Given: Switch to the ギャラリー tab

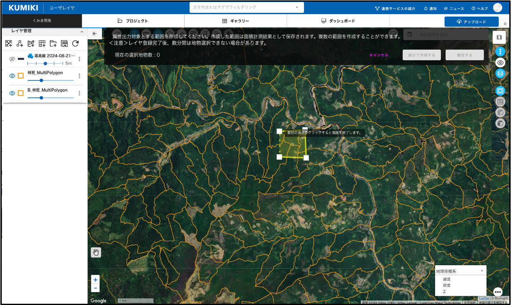Looking at the screenshot, I should (235, 21).
